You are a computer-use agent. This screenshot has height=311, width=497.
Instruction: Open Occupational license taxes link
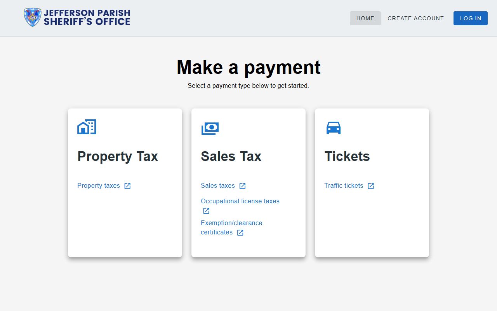pyautogui.click(x=240, y=201)
